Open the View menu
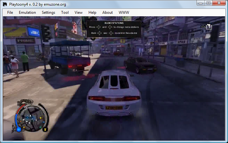Viewport: 228px width, 143px height. coord(78,13)
